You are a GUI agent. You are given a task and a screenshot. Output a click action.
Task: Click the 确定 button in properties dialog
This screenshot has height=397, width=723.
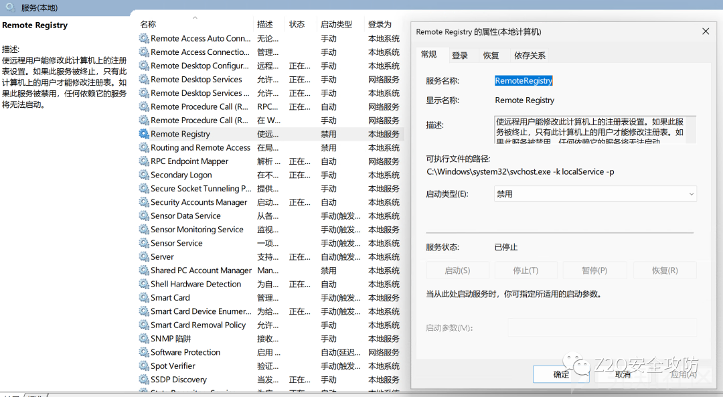561,374
